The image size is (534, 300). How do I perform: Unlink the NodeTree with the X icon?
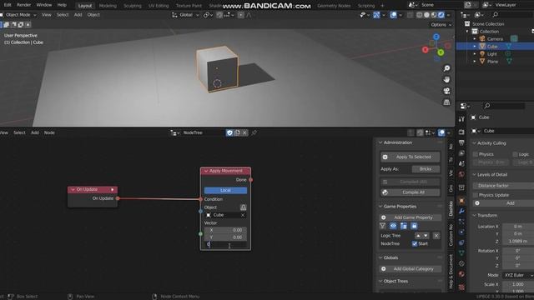pyautogui.click(x=244, y=132)
